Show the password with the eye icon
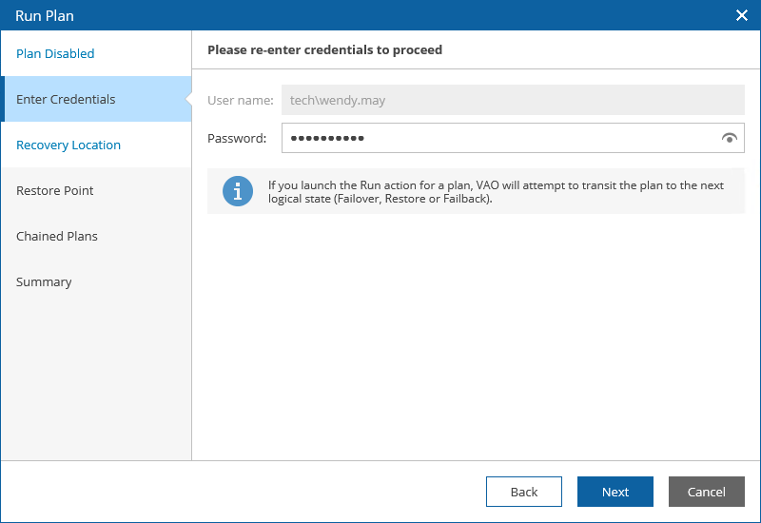This screenshot has width=761, height=523. coord(730,139)
